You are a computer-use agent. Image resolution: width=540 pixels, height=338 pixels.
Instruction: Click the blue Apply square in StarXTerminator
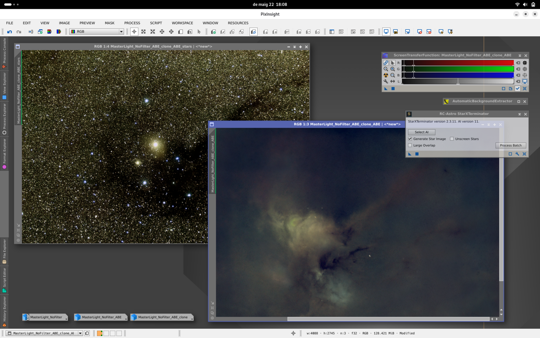point(417,154)
